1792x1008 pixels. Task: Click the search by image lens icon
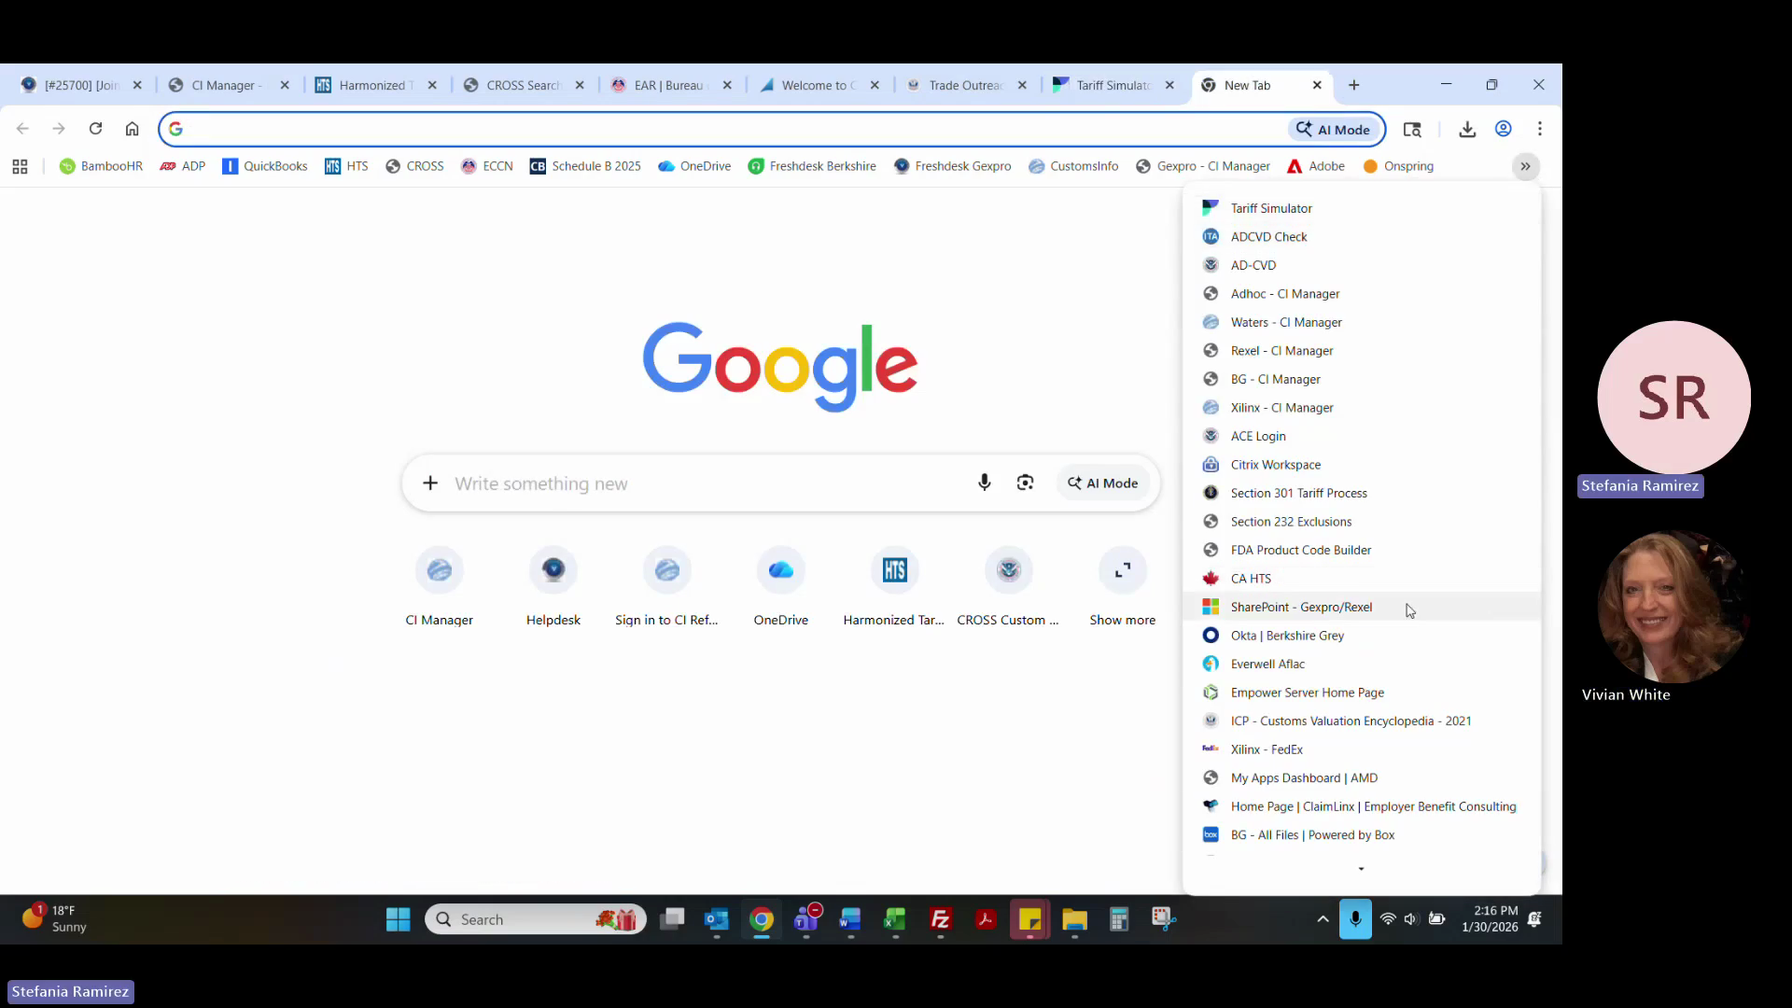[1025, 483]
